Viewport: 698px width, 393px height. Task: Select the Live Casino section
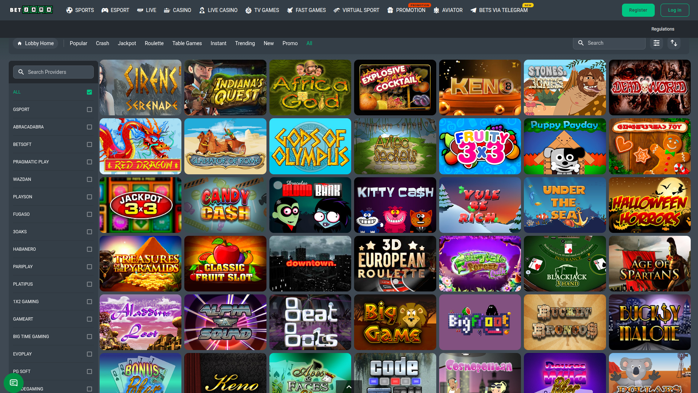pyautogui.click(x=218, y=10)
